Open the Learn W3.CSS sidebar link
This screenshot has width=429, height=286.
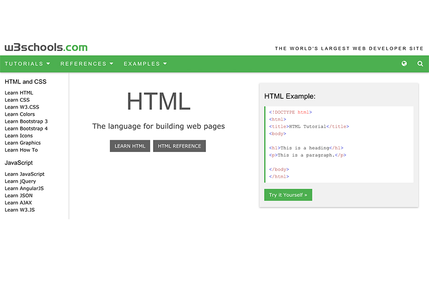22,107
